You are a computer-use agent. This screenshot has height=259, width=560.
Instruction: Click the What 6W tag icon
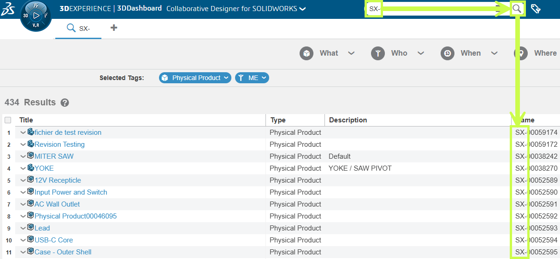pyautogui.click(x=307, y=53)
